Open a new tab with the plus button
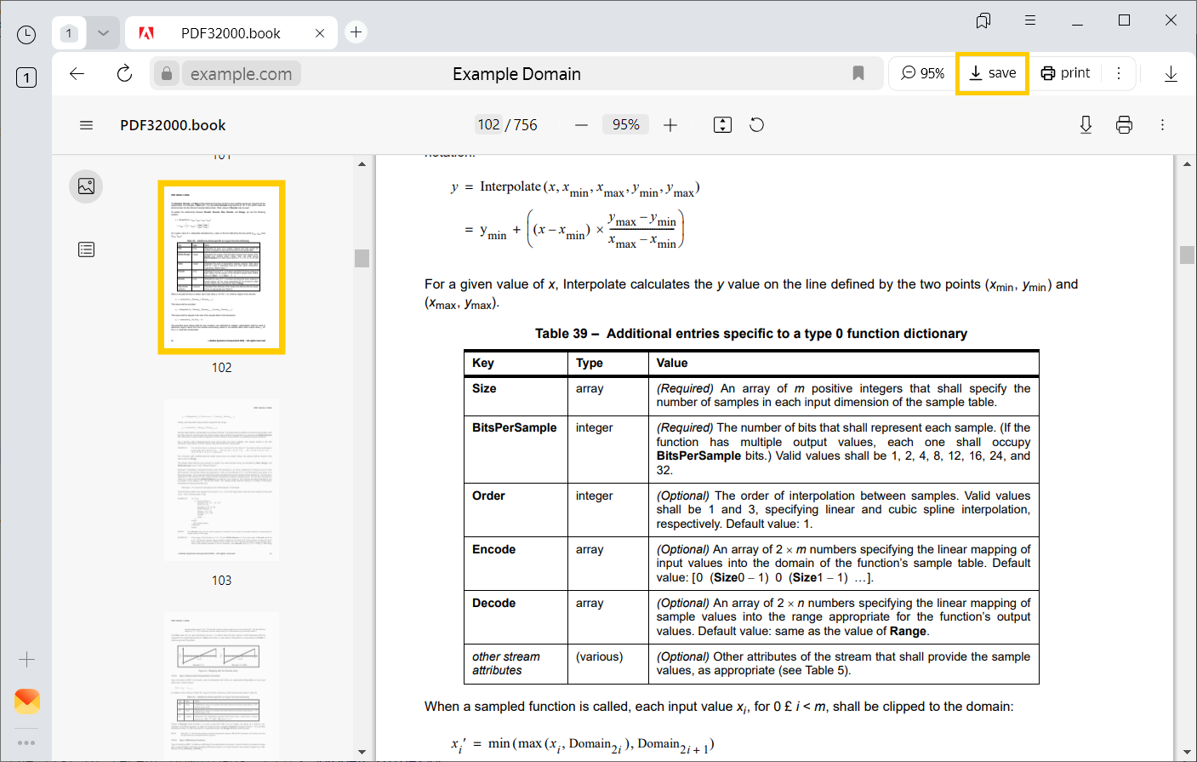This screenshot has height=762, width=1197. pyautogui.click(x=356, y=32)
